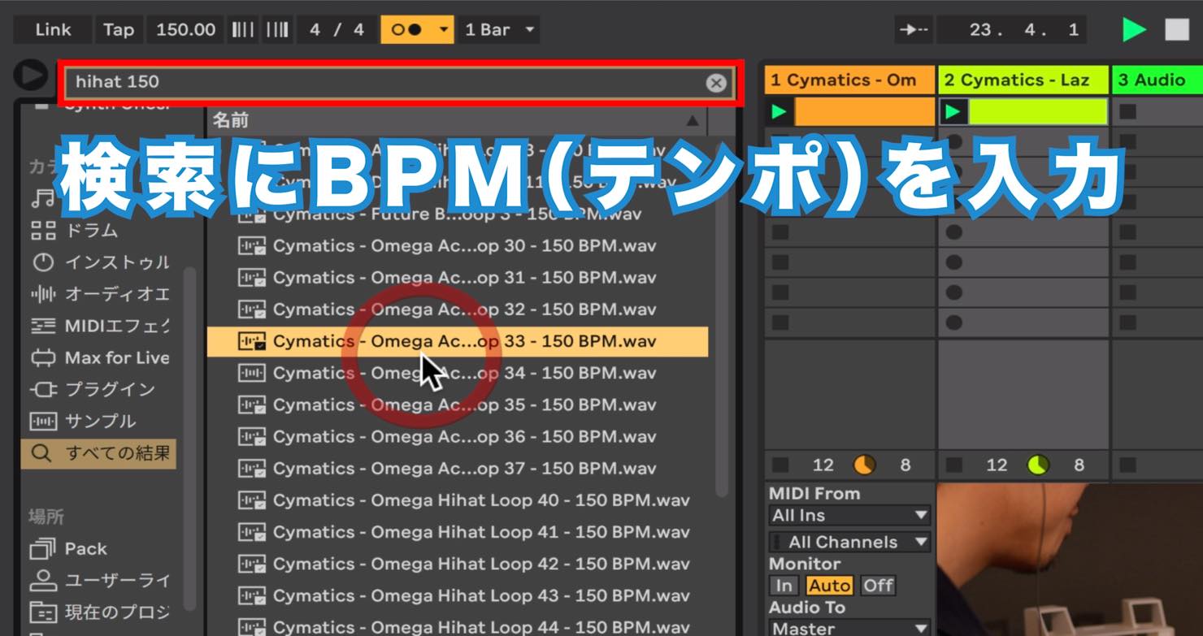Click the waveform icon of Omega Ac...op 30 file
This screenshot has width=1203, height=636.
tap(252, 246)
